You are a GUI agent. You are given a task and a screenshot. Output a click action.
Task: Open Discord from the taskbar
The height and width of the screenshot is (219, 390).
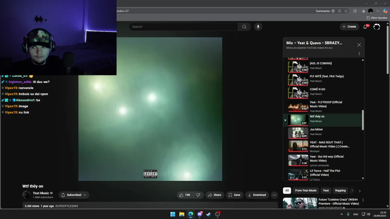200,214
